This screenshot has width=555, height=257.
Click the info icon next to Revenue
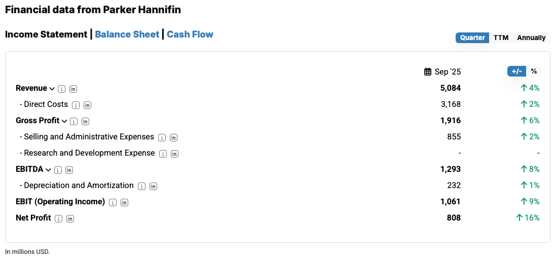coord(62,89)
